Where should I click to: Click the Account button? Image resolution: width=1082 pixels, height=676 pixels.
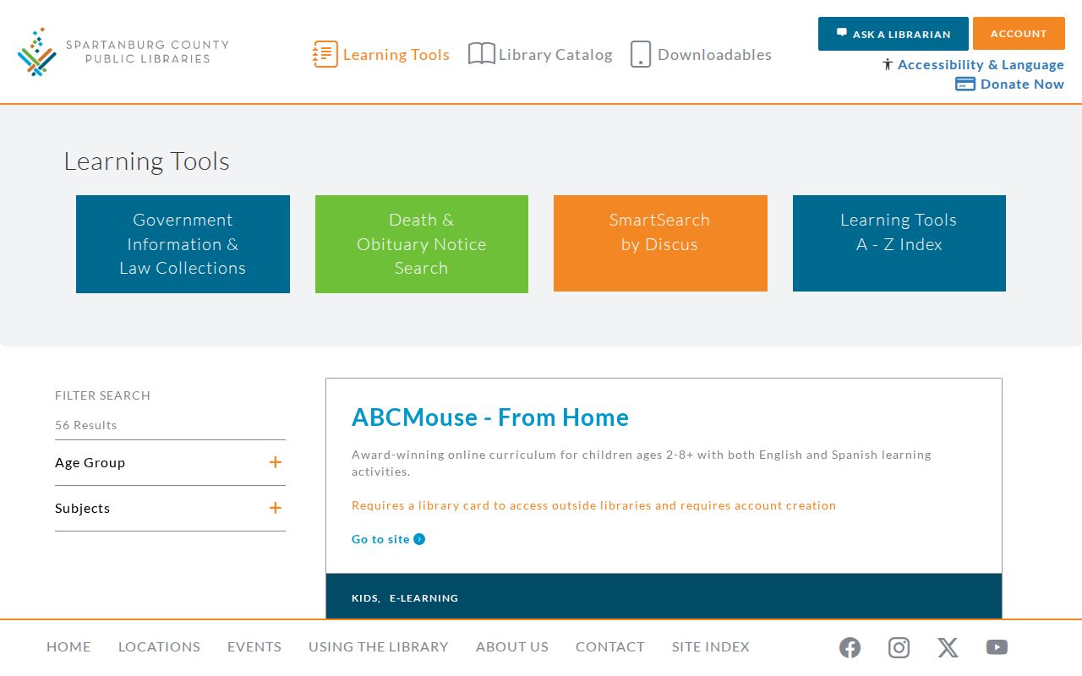(1019, 34)
